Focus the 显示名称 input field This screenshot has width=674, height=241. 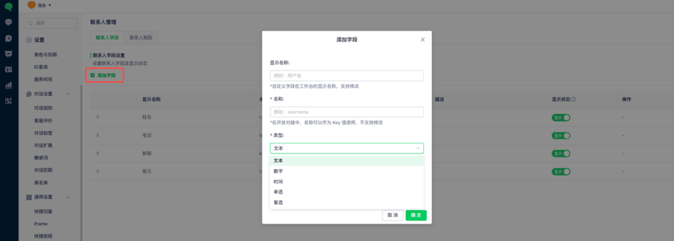pos(347,76)
